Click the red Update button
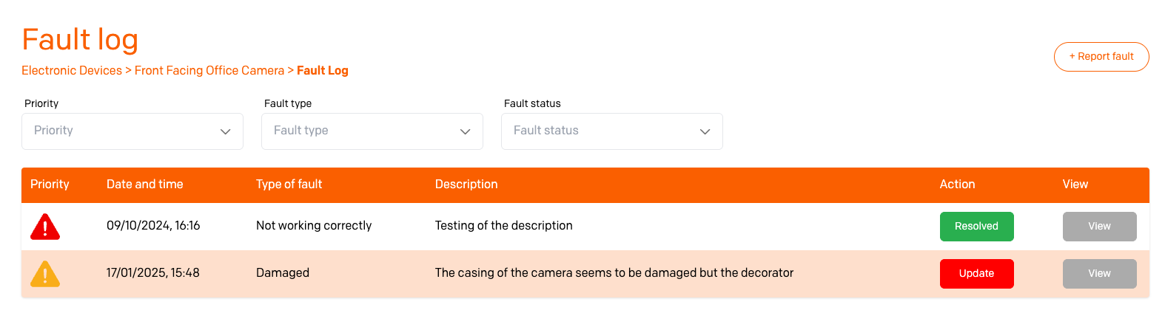 pos(976,274)
